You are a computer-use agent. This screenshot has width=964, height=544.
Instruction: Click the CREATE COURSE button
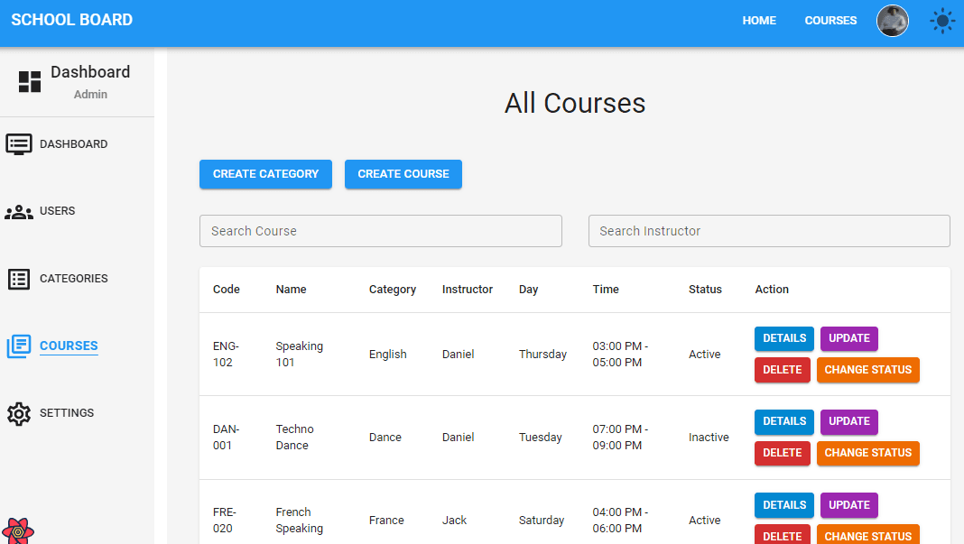tap(403, 174)
